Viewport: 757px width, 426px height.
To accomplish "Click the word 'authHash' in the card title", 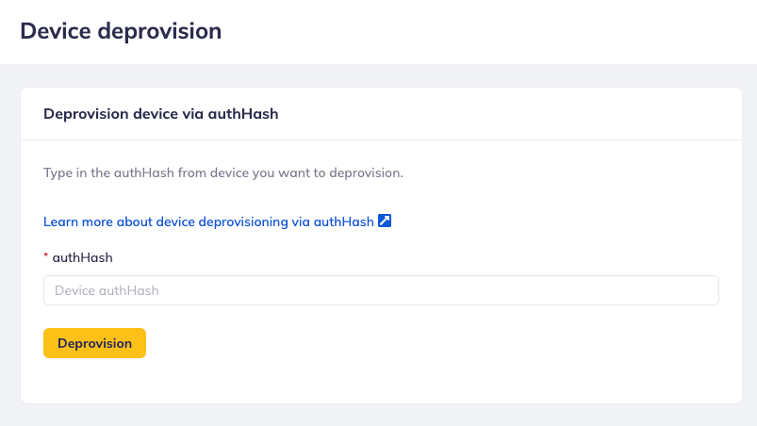I will (x=243, y=114).
